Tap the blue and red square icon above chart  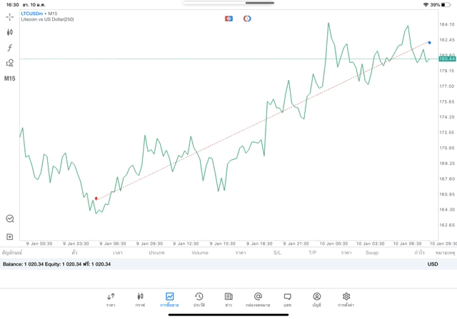(228, 18)
